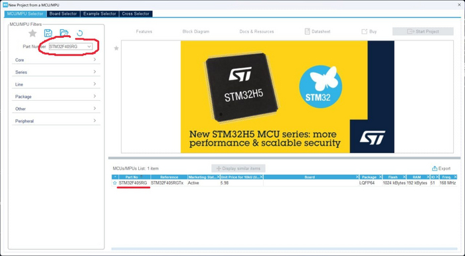This screenshot has width=465, height=256.
Task: Click the Start Project button
Action: [423, 31]
